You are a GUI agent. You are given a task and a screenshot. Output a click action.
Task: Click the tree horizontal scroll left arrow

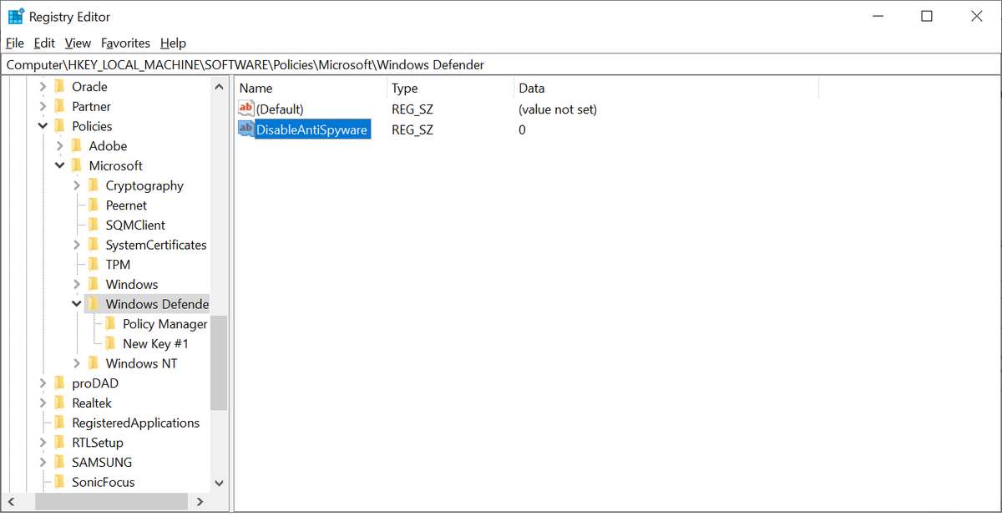coord(12,501)
